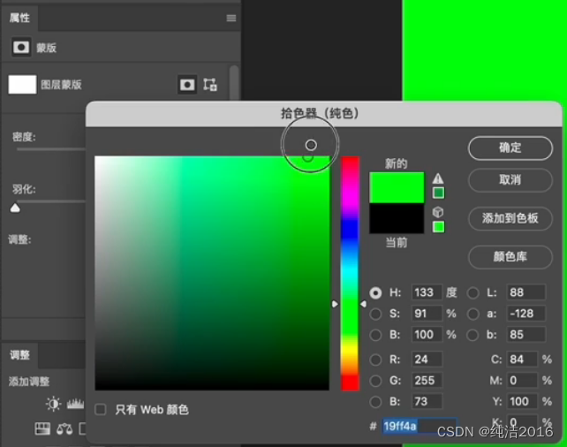Select the S saturation radio button
The width and height of the screenshot is (567, 447).
tap(375, 314)
